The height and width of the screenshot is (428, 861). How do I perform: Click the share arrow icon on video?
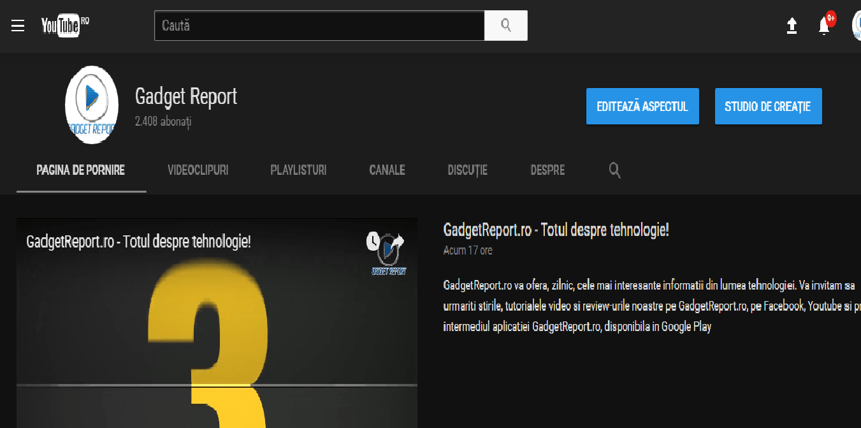tap(398, 241)
